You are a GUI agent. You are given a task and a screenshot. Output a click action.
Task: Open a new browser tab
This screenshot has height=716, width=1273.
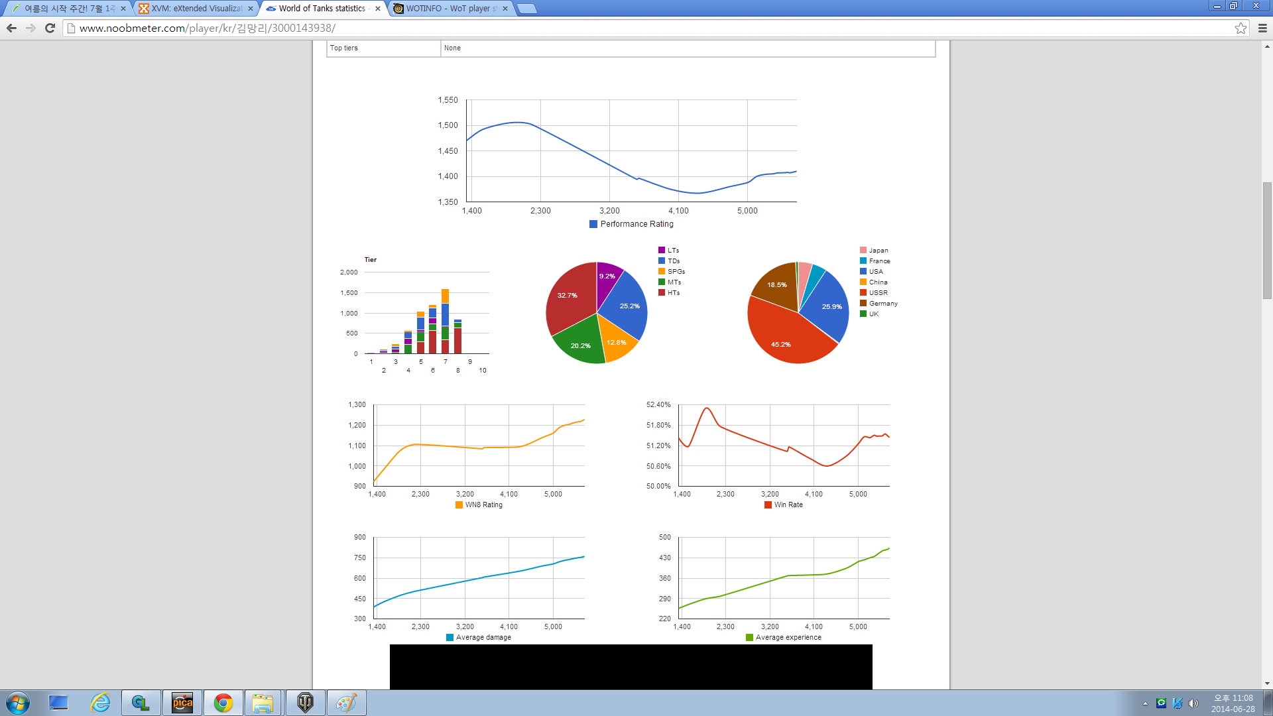click(x=526, y=9)
